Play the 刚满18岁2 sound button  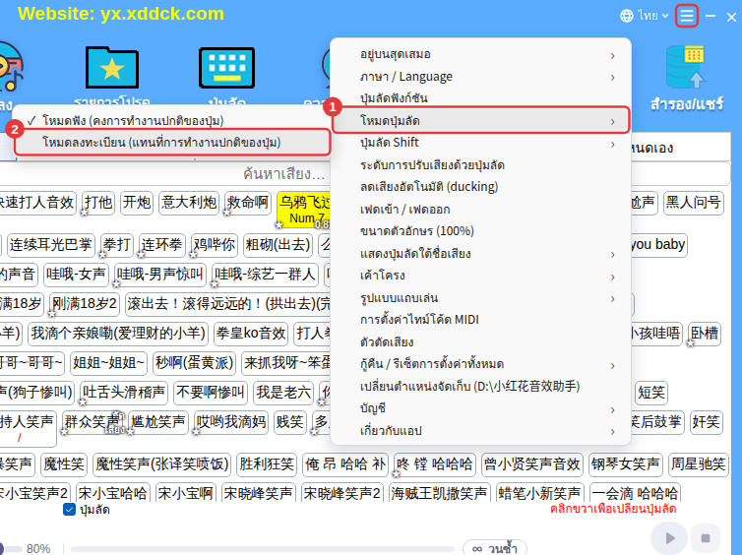click(x=85, y=304)
